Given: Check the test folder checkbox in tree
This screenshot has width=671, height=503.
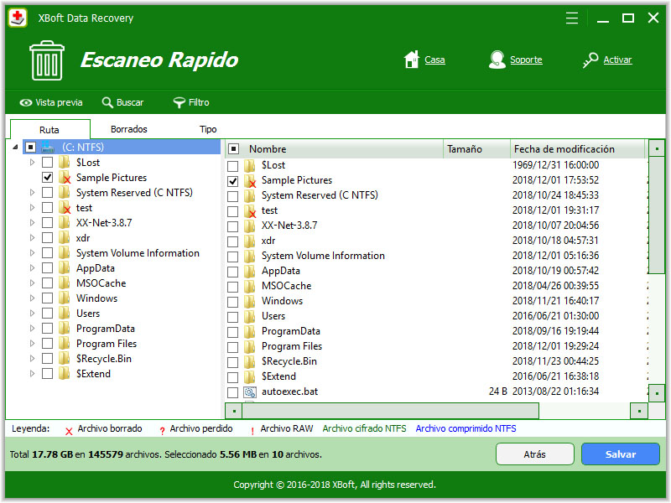Looking at the screenshot, I should pyautogui.click(x=47, y=208).
